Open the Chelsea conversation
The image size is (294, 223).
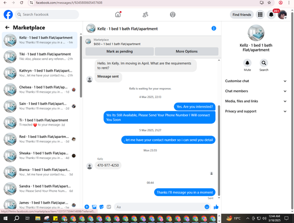(40, 90)
